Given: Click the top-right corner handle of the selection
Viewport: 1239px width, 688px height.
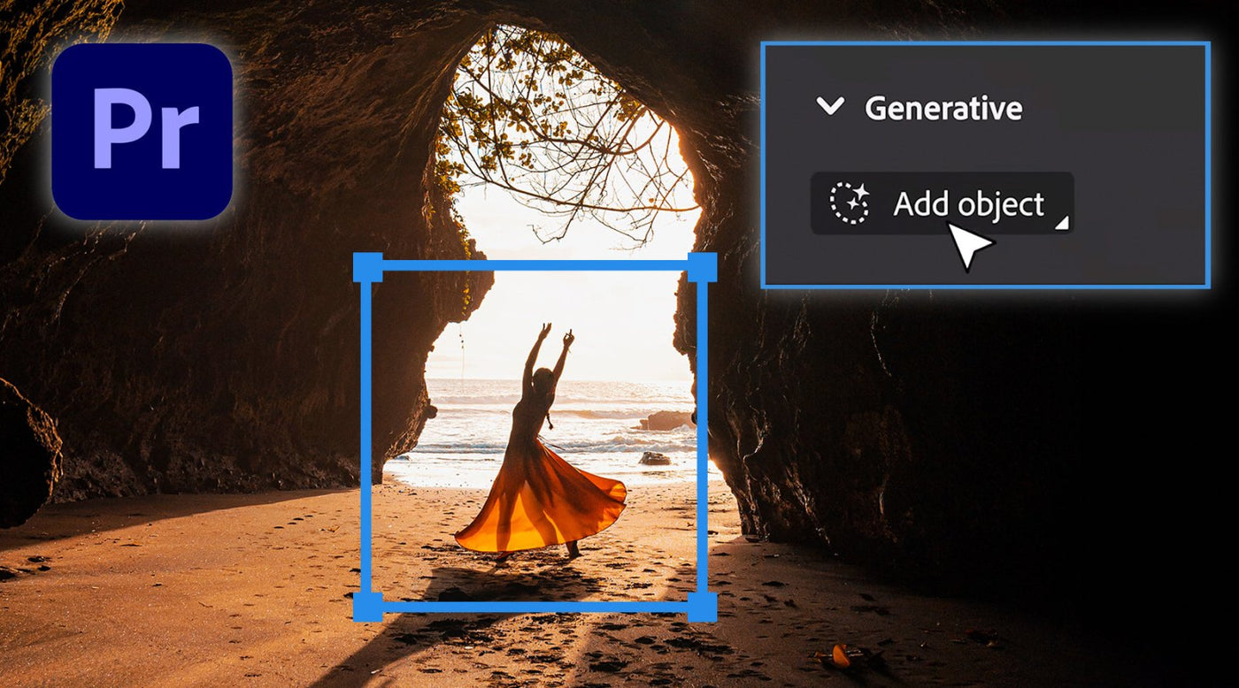Looking at the screenshot, I should click(x=704, y=265).
